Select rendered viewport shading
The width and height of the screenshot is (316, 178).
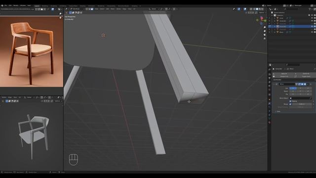[x=262, y=9]
